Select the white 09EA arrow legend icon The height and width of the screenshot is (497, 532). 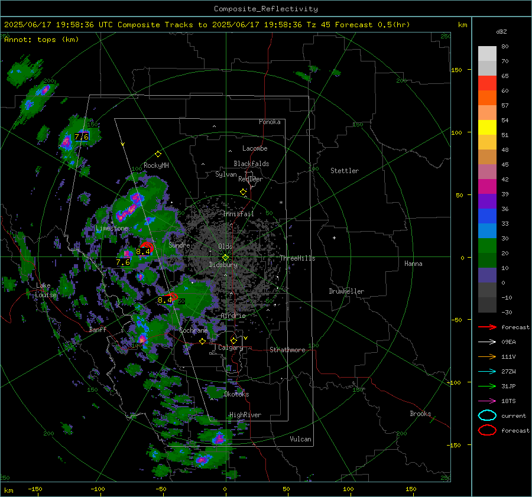[487, 342]
